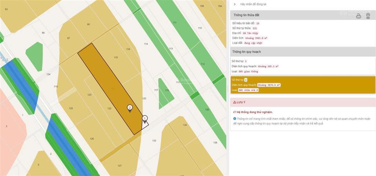Click parcel 123 on the map

pyautogui.click(x=90, y=95)
